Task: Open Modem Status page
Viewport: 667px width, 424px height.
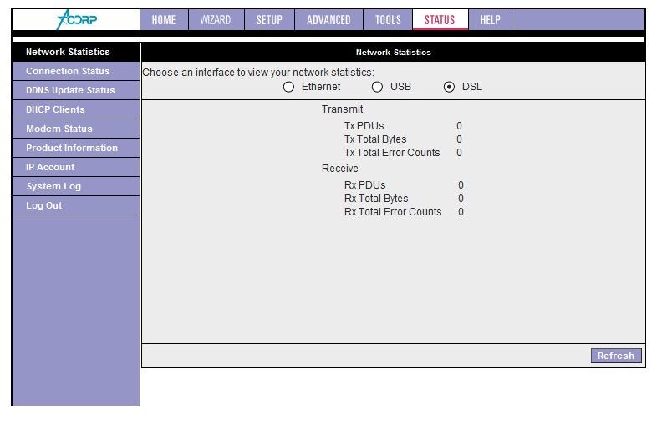Action: [x=76, y=129]
